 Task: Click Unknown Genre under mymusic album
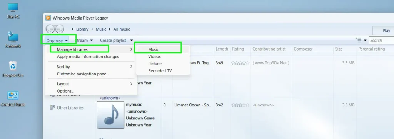pyautogui.click(x=140, y=118)
